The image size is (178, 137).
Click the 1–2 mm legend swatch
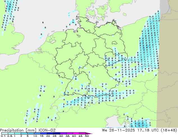(x=18, y=133)
